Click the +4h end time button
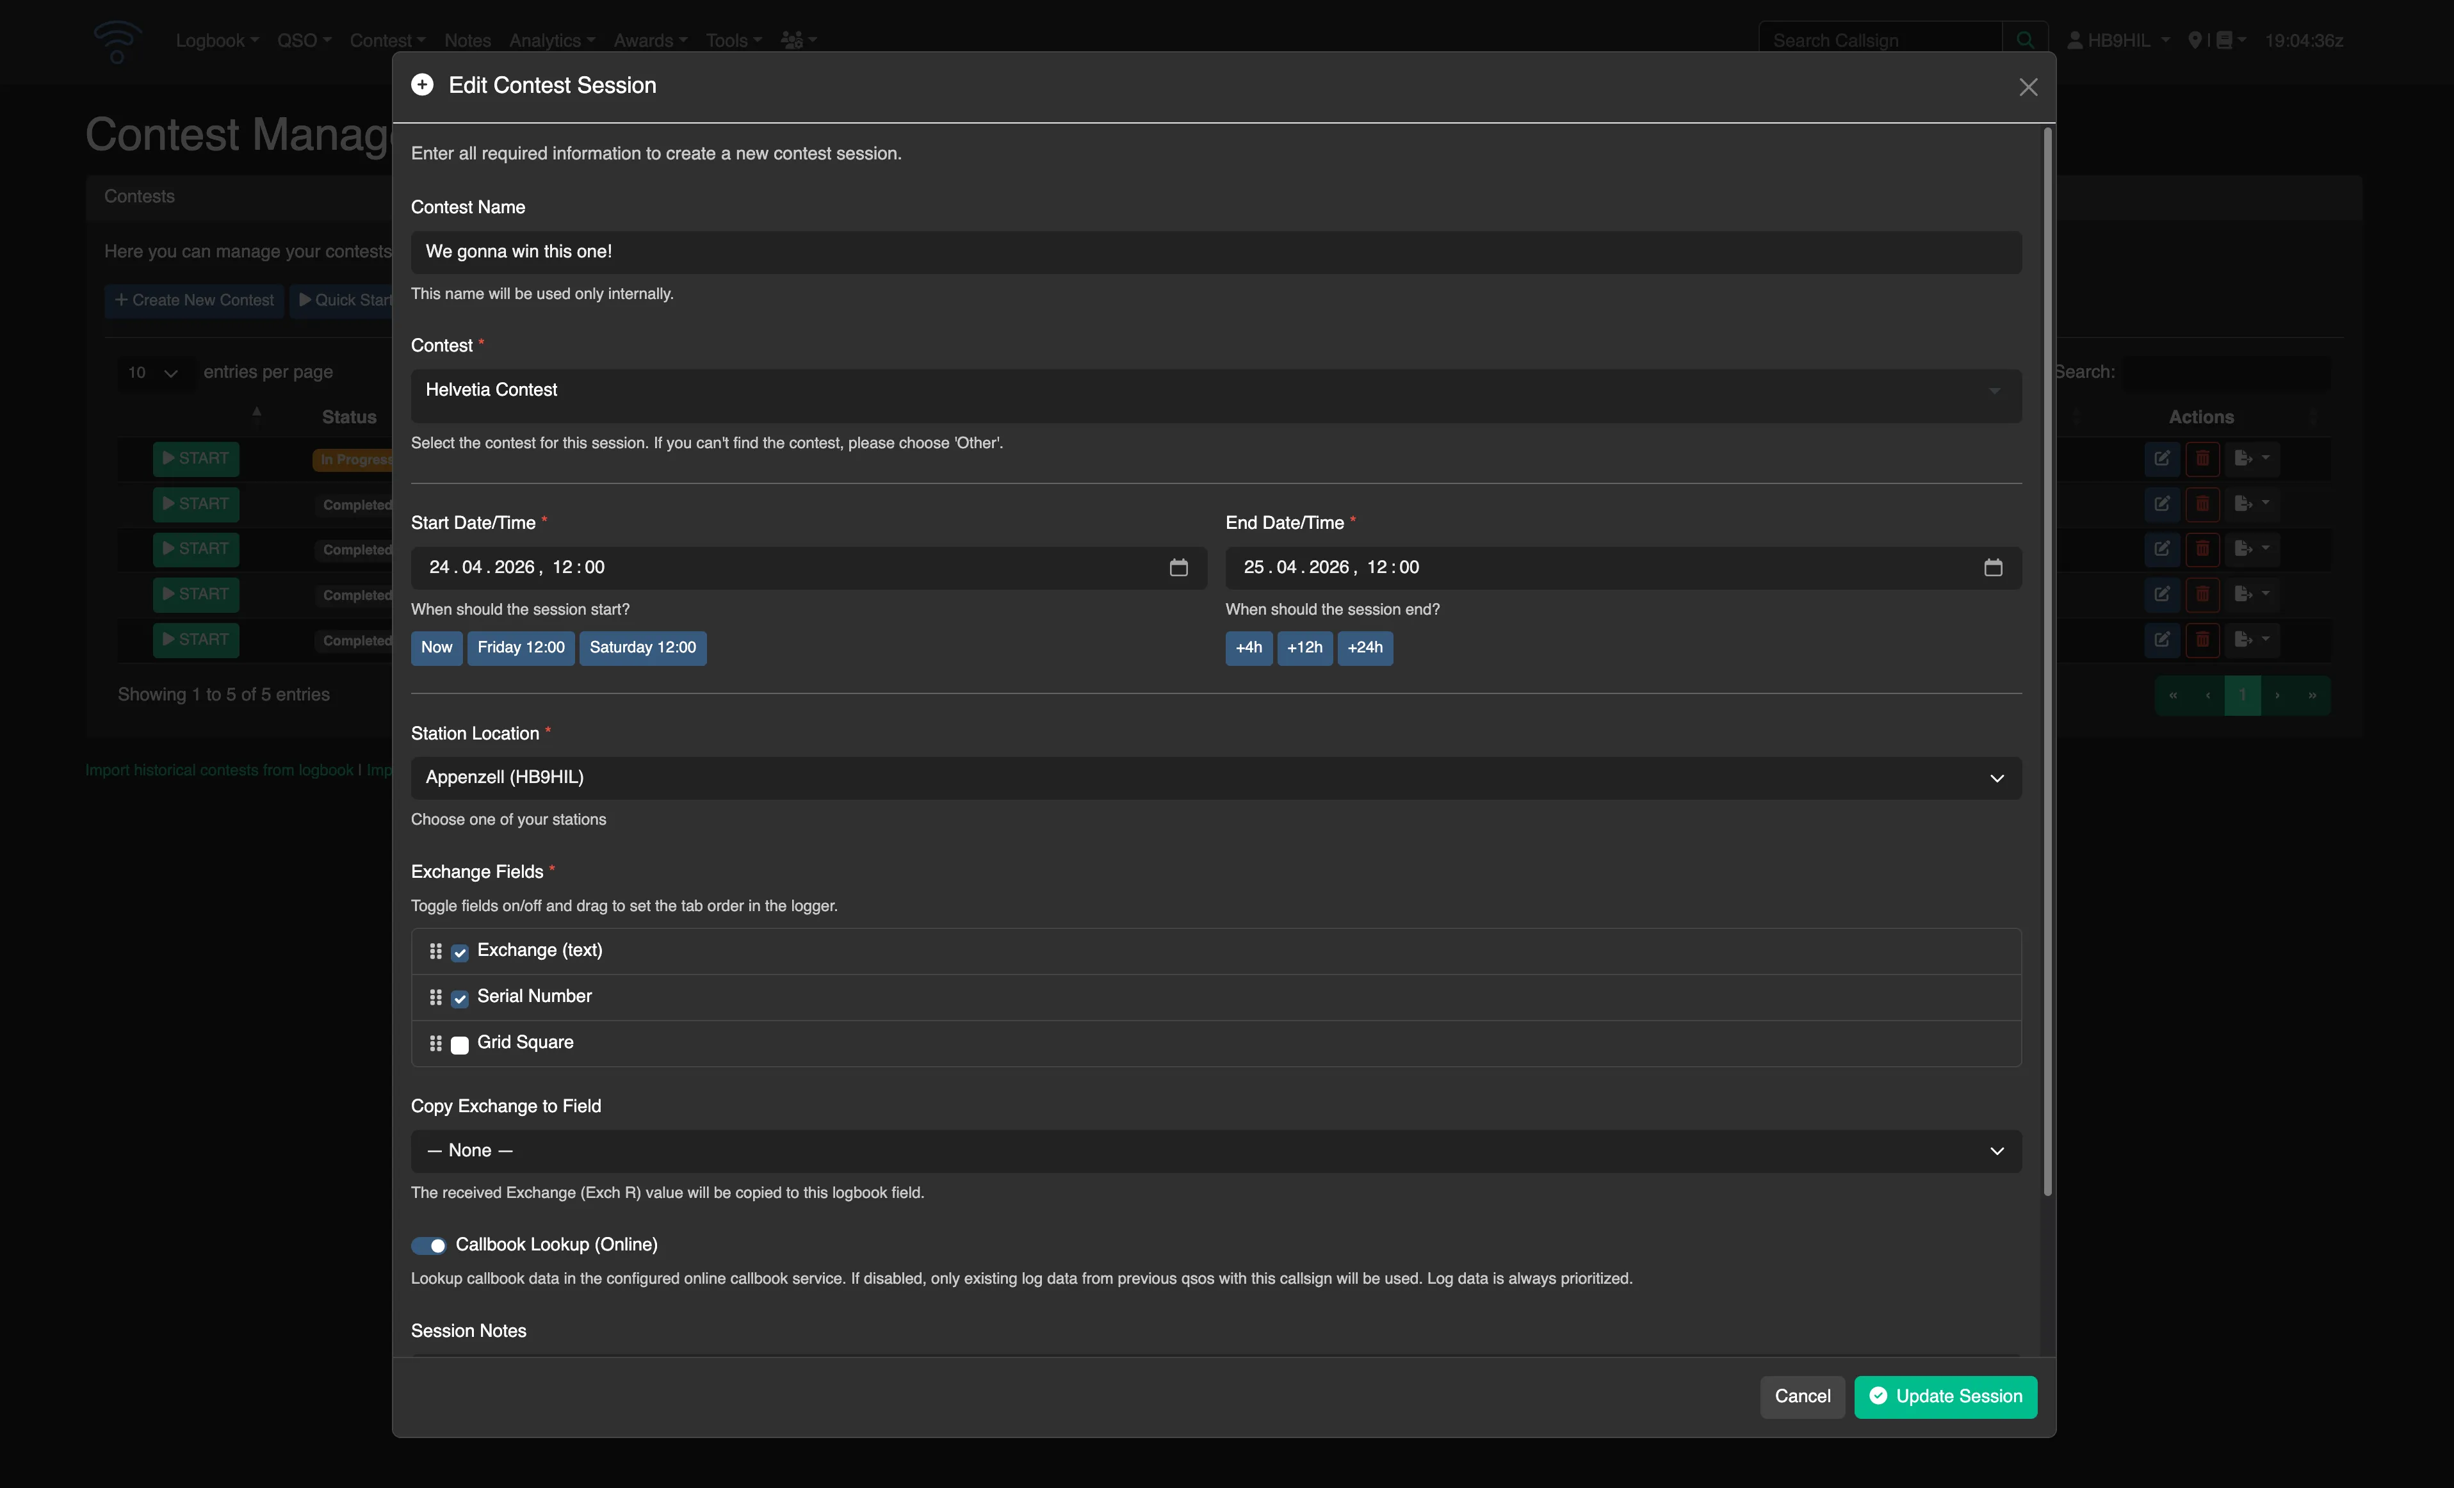This screenshot has height=1488, width=2454. 1249,647
